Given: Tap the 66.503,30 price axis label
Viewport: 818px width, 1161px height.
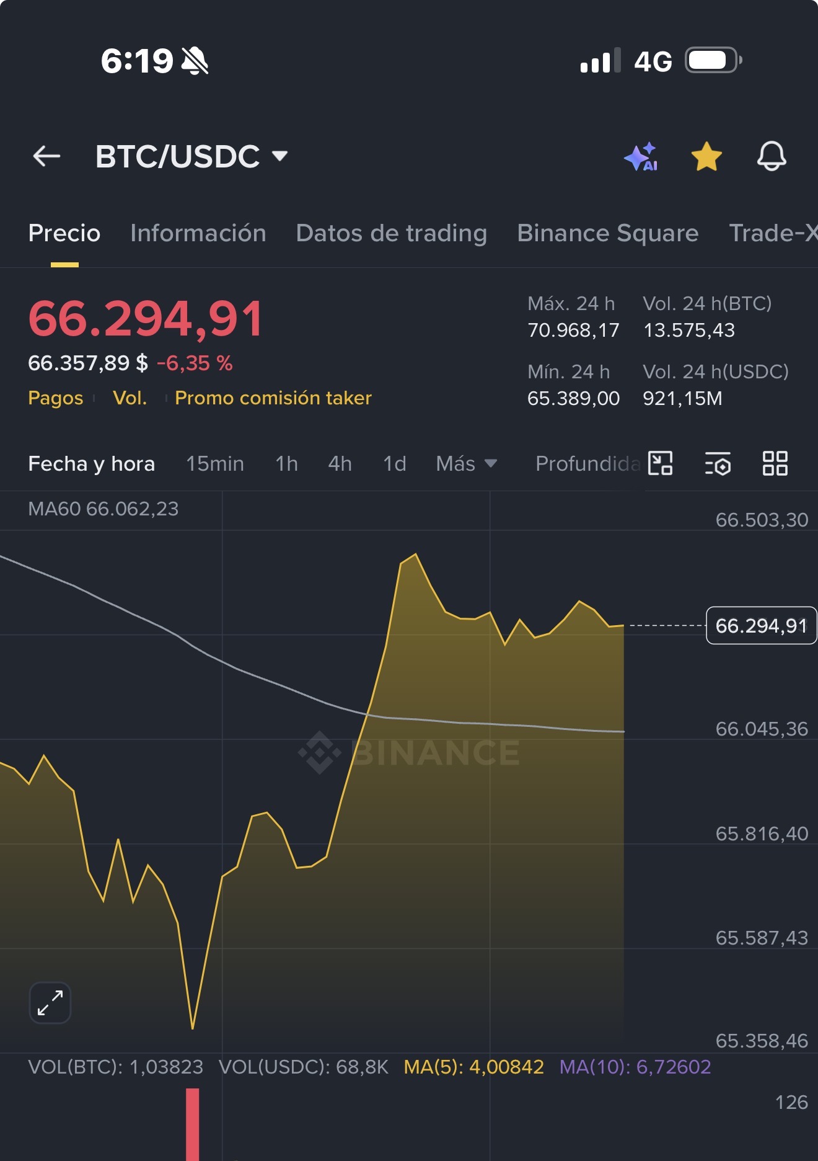Looking at the screenshot, I should (x=762, y=520).
